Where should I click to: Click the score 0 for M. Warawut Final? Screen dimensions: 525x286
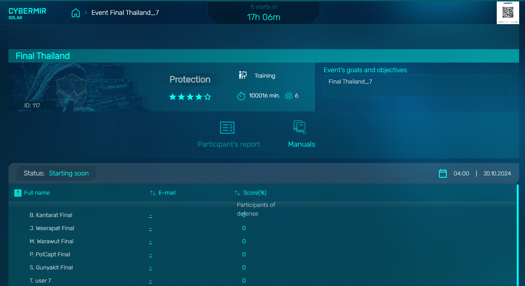pos(244,241)
